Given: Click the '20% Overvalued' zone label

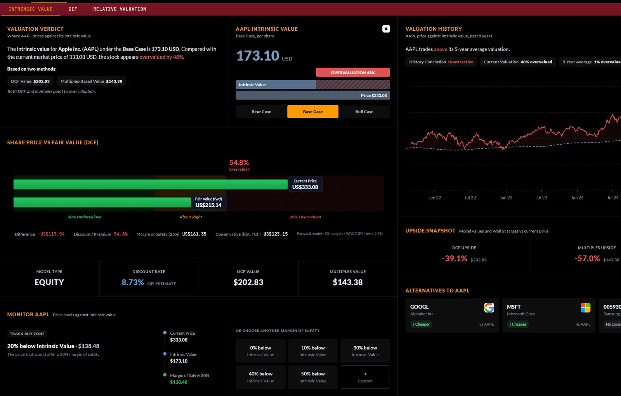Looking at the screenshot, I should pyautogui.click(x=305, y=217).
